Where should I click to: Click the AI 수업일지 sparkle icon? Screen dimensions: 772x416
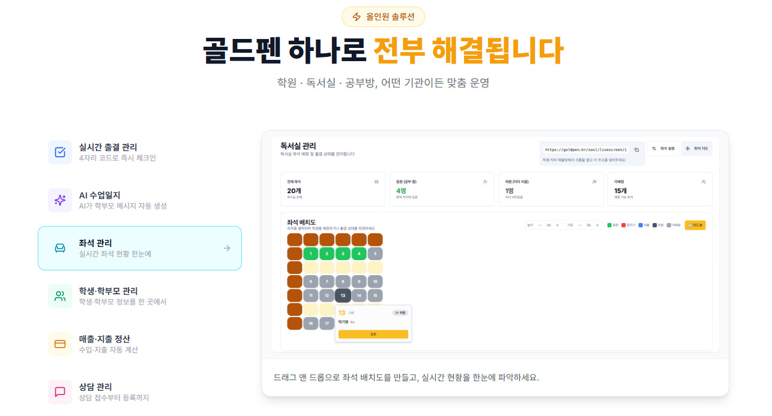[x=60, y=199]
